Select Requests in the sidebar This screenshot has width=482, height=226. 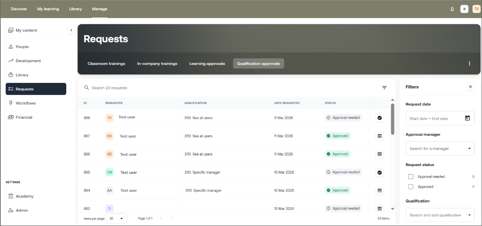(36, 89)
